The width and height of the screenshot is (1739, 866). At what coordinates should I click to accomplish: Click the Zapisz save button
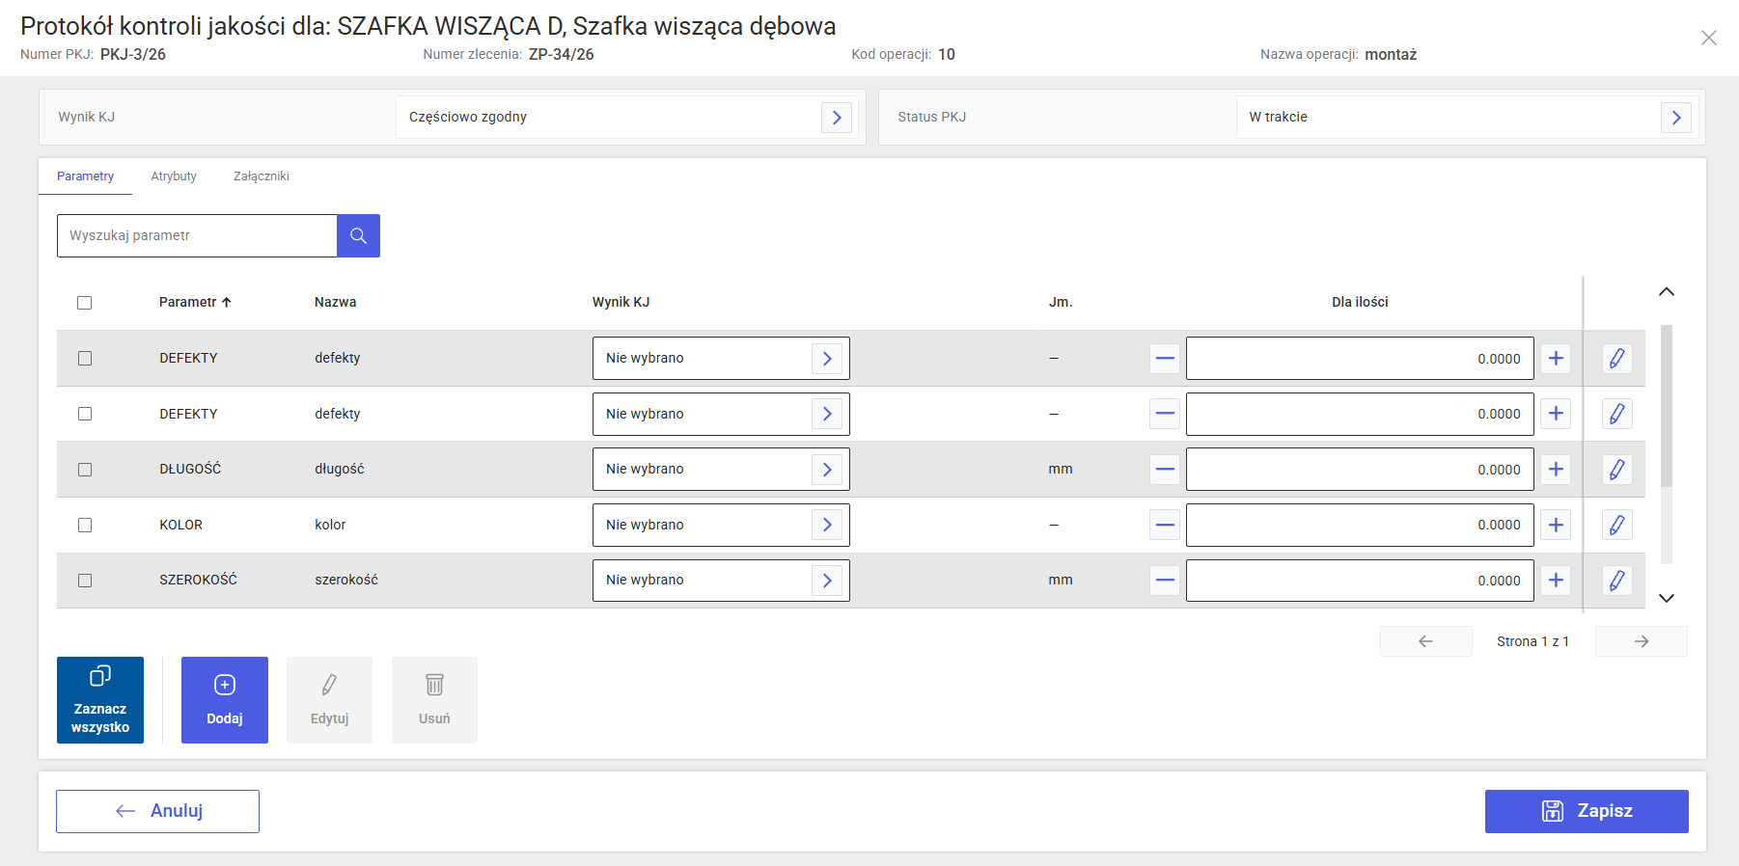(1587, 811)
